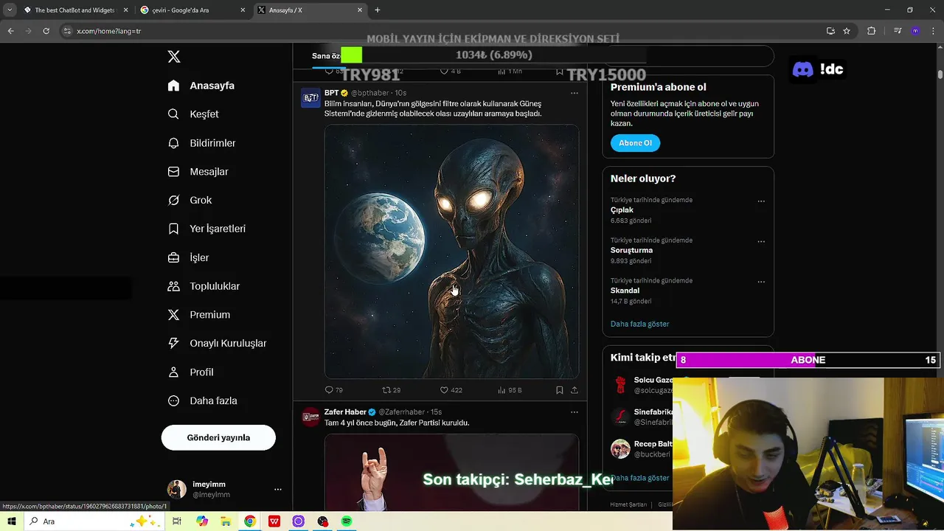
Task: Click the x.com address bar
Action: [x=442, y=31]
